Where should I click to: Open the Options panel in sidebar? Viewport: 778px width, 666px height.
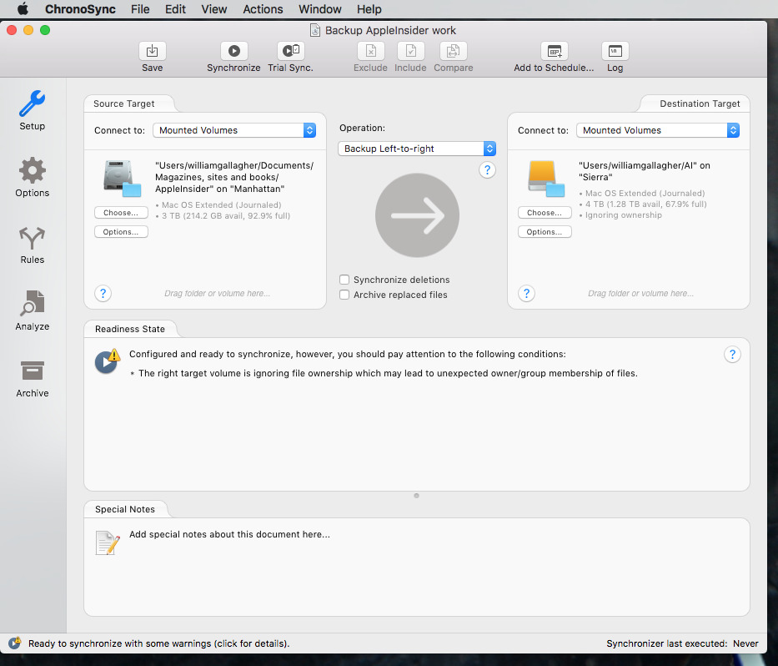click(33, 177)
